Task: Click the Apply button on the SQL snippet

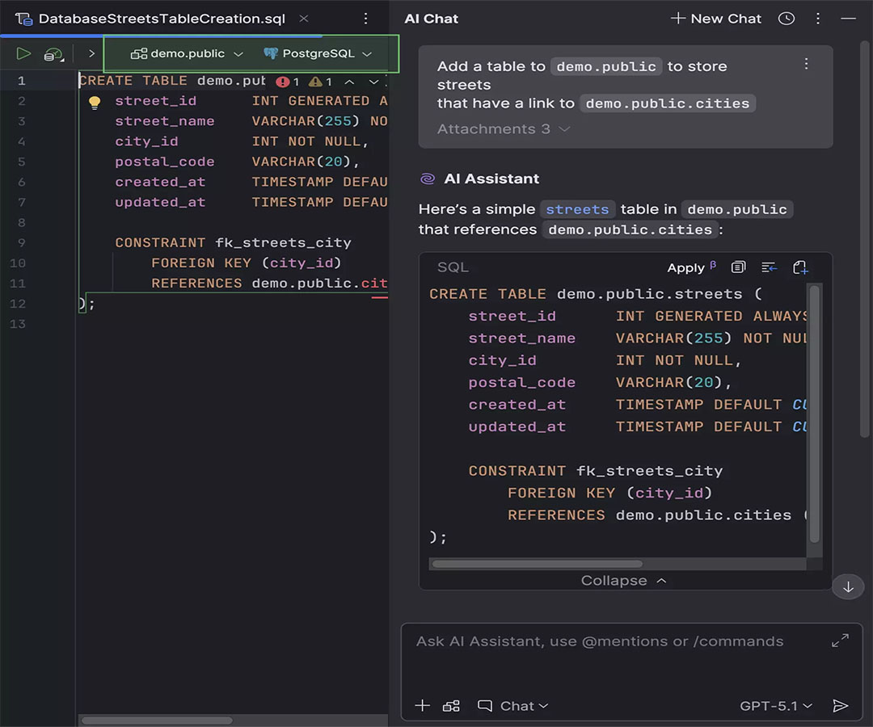Action: click(x=685, y=268)
